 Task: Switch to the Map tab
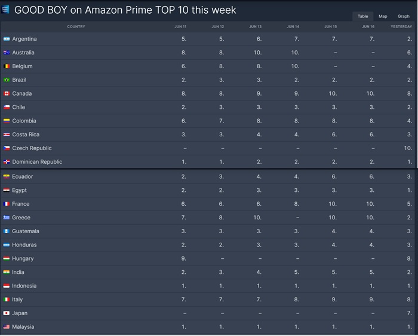pos(383,16)
